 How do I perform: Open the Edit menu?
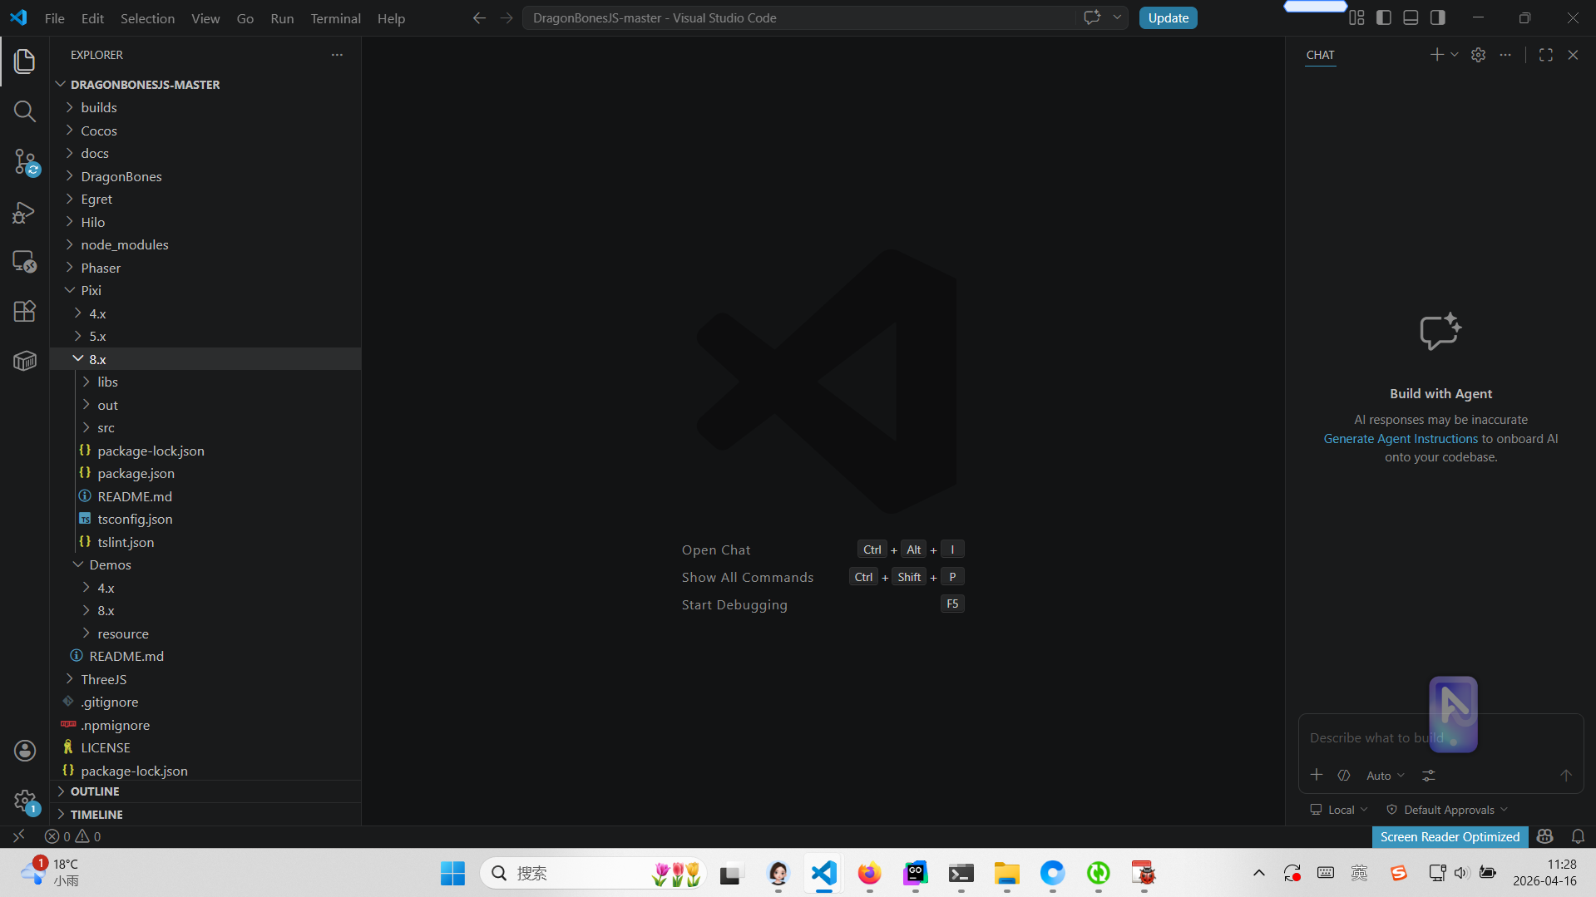92,17
